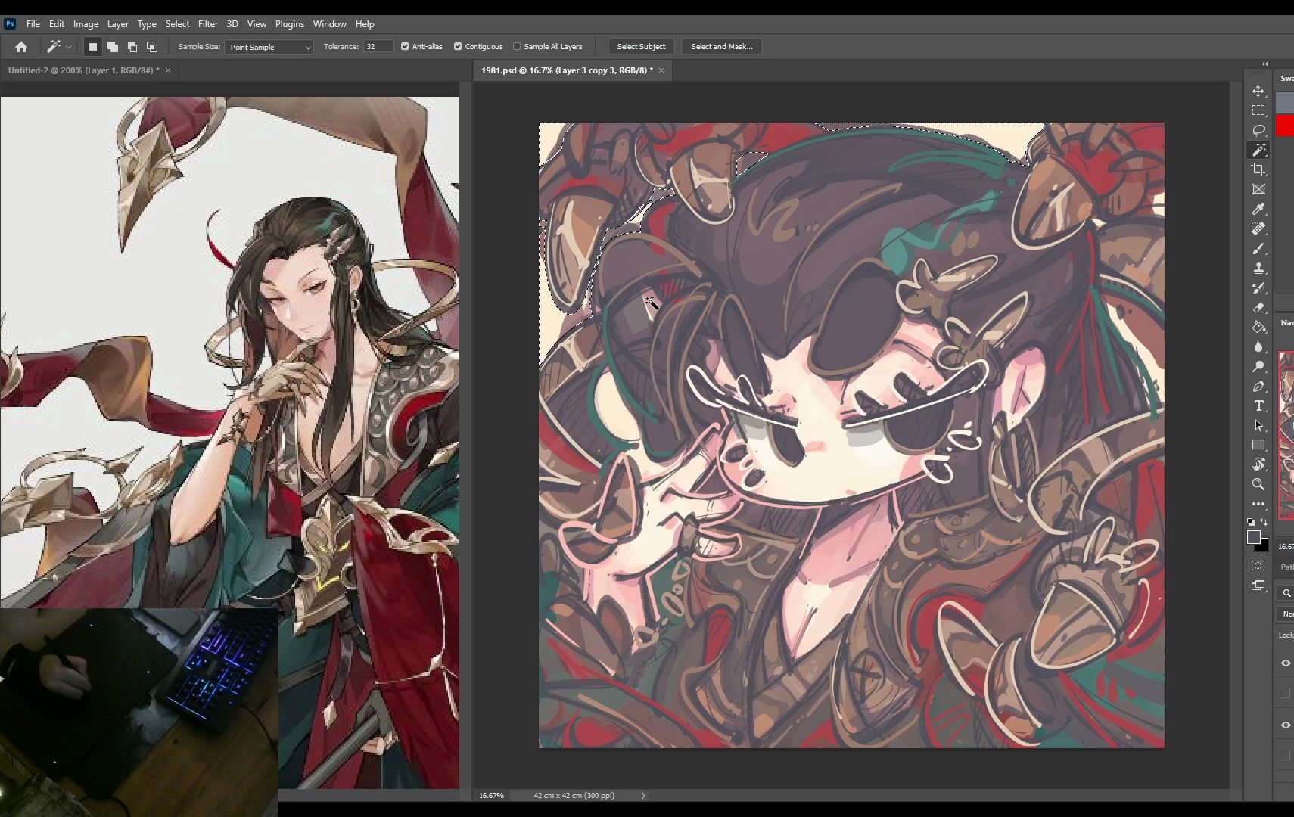Click the background color swatch

click(1264, 546)
